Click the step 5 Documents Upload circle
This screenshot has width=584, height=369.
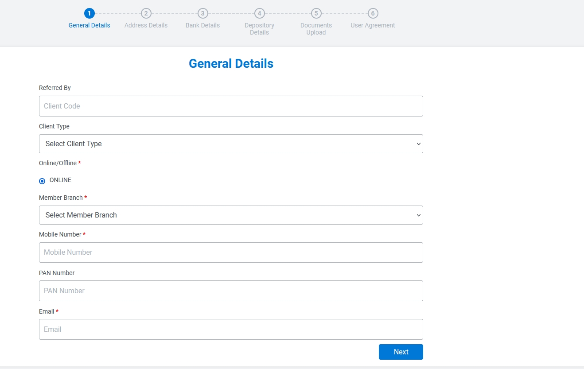tap(316, 13)
